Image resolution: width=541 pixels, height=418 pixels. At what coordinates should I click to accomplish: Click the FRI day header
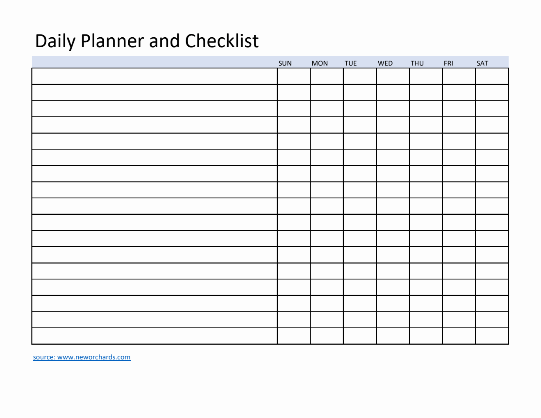(x=448, y=63)
